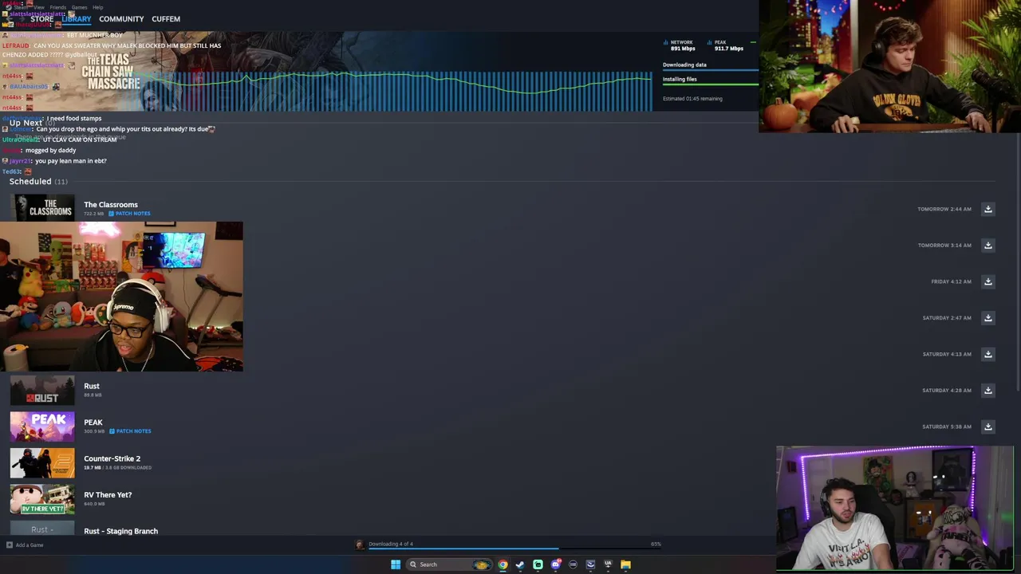The width and height of the screenshot is (1021, 574).
Task: Open File Explorer from the taskbar
Action: pyautogui.click(x=625, y=564)
